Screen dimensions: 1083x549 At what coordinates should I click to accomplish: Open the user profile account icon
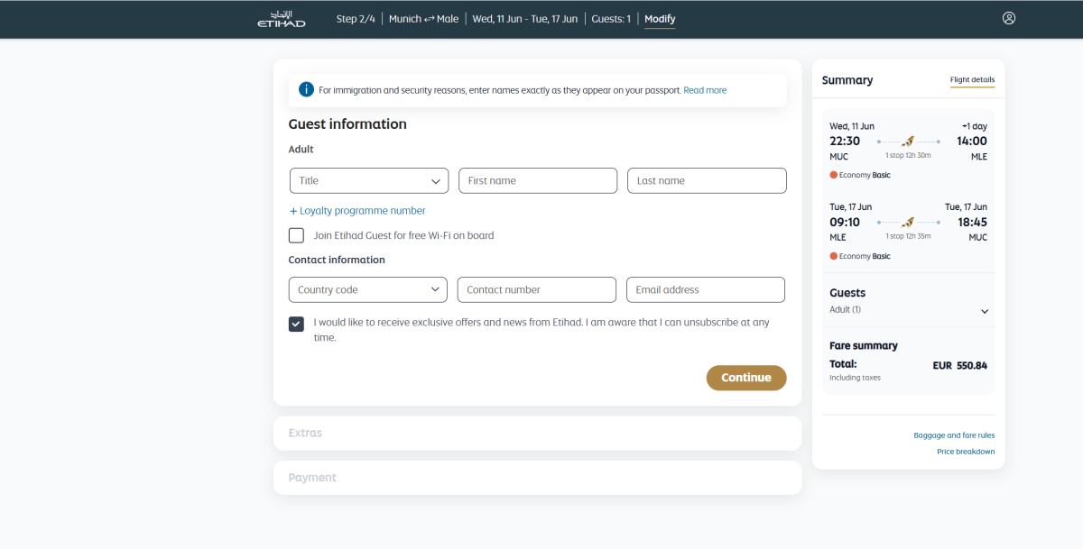[x=1009, y=18]
